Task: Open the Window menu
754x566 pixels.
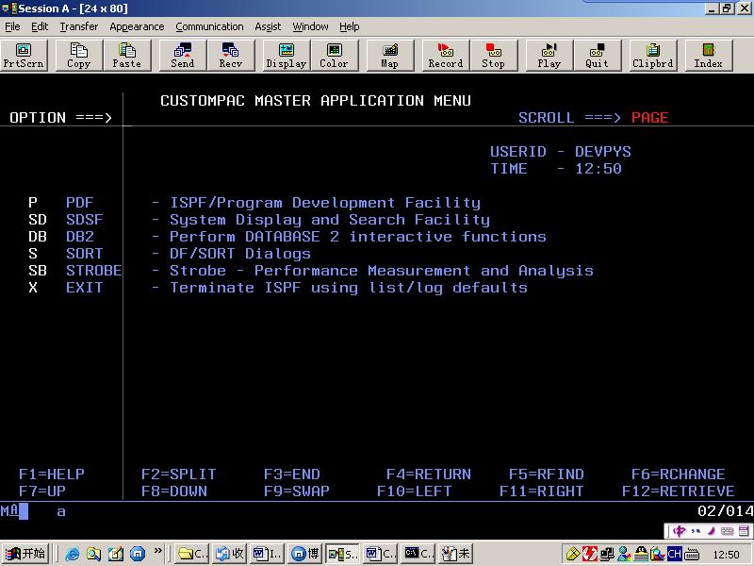Action: pos(310,26)
